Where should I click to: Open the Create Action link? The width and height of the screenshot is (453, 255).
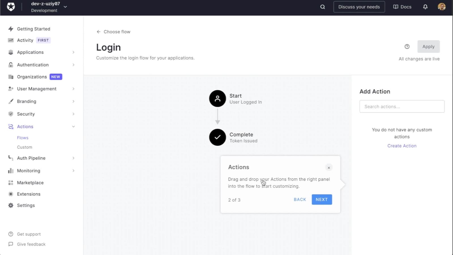[402, 146]
